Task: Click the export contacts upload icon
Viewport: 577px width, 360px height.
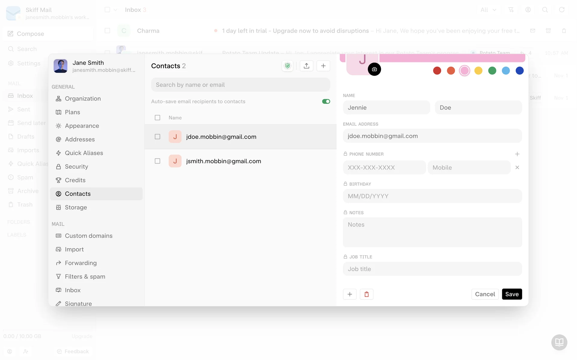Action: coord(307,66)
